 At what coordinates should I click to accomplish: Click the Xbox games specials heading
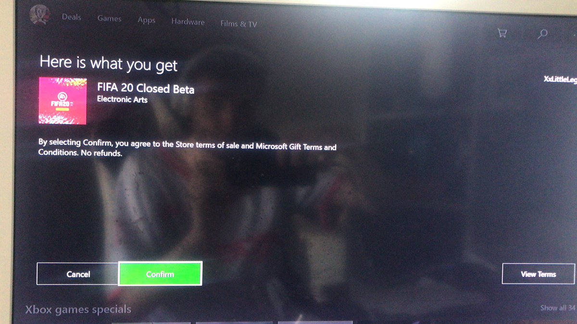pos(78,310)
